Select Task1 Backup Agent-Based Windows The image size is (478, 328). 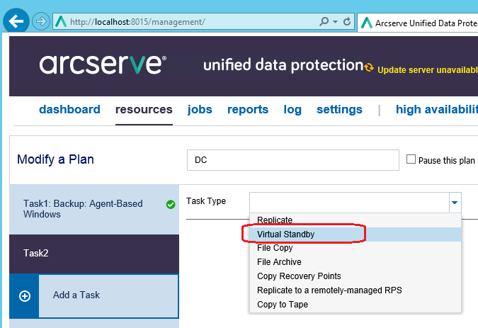click(x=83, y=209)
